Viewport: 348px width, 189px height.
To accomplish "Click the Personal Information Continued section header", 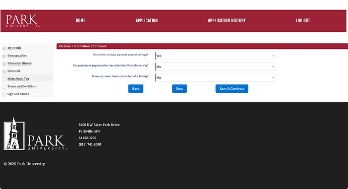I will click(202, 46).
